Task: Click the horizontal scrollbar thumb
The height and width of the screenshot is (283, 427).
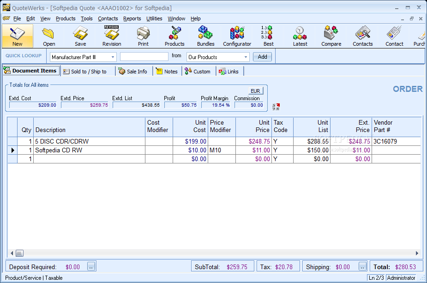Action: click(x=19, y=253)
